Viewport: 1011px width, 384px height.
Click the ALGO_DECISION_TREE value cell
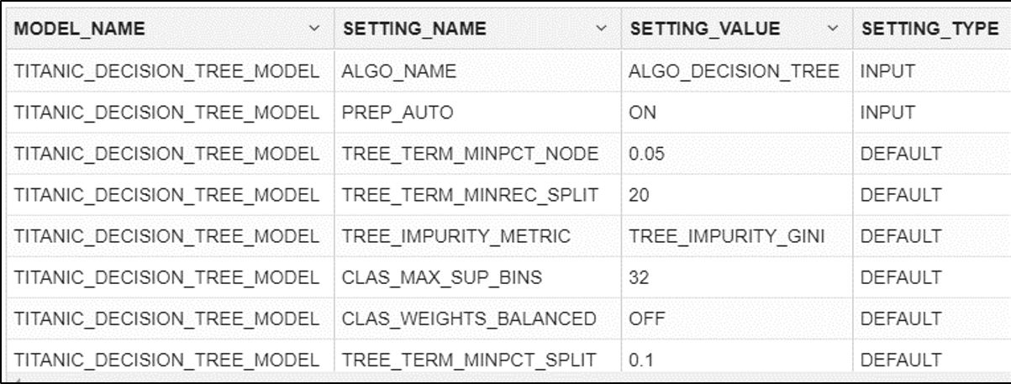pyautogui.click(x=734, y=72)
